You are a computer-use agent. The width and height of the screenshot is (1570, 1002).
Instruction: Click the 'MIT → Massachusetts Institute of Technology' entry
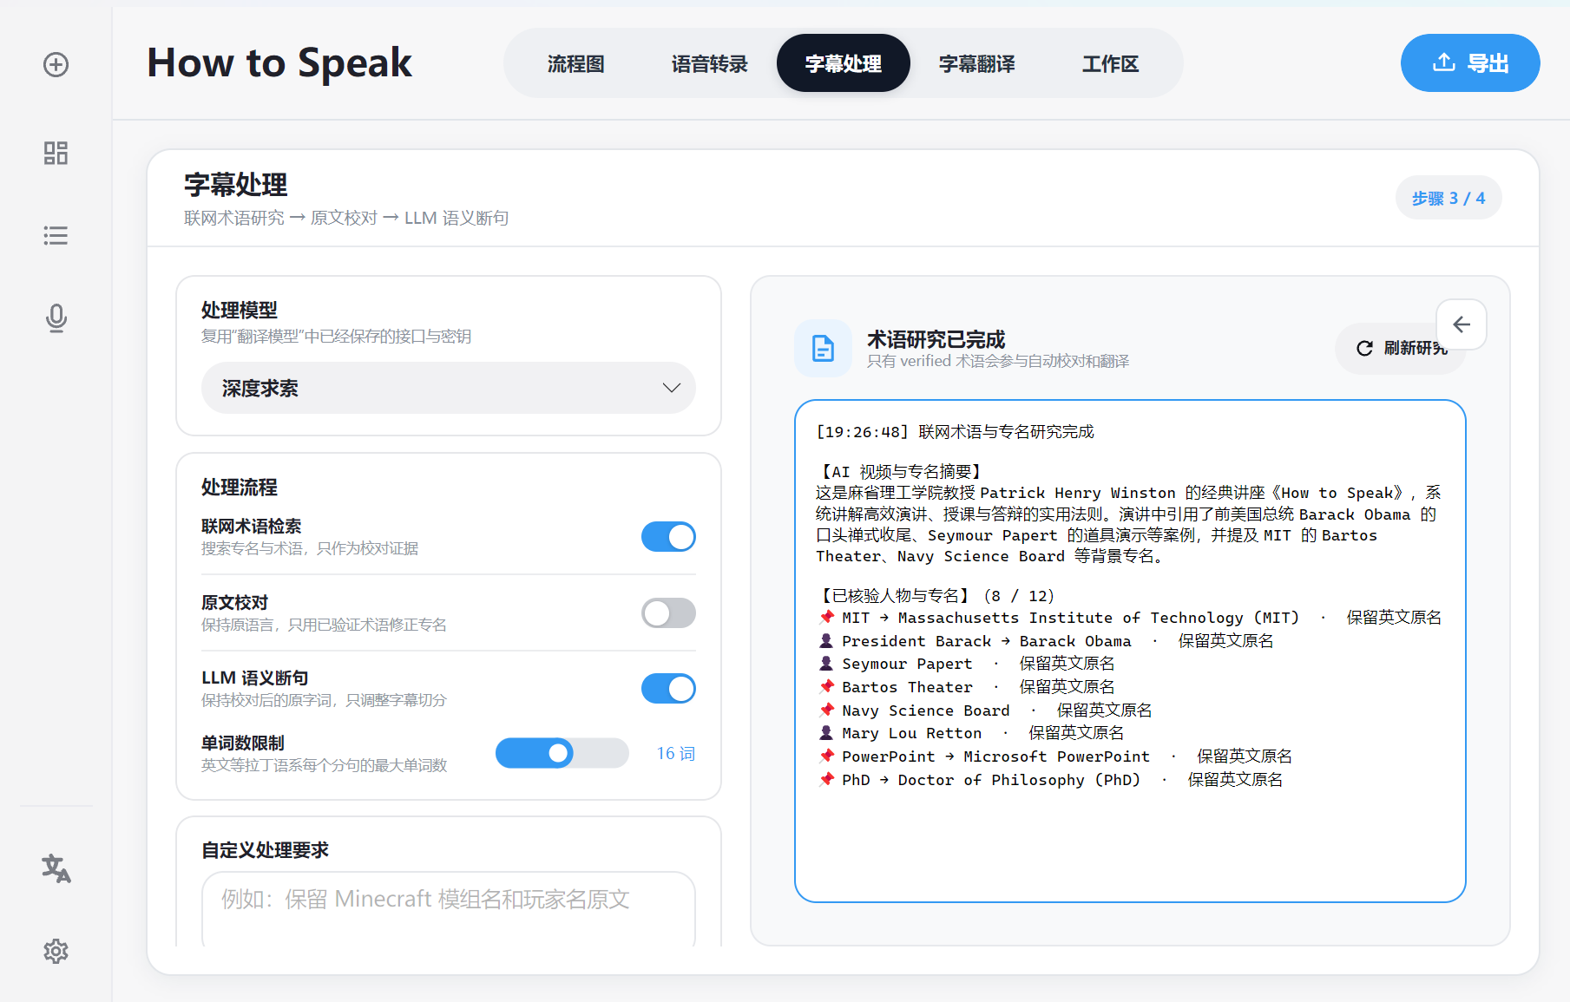coord(1130,618)
